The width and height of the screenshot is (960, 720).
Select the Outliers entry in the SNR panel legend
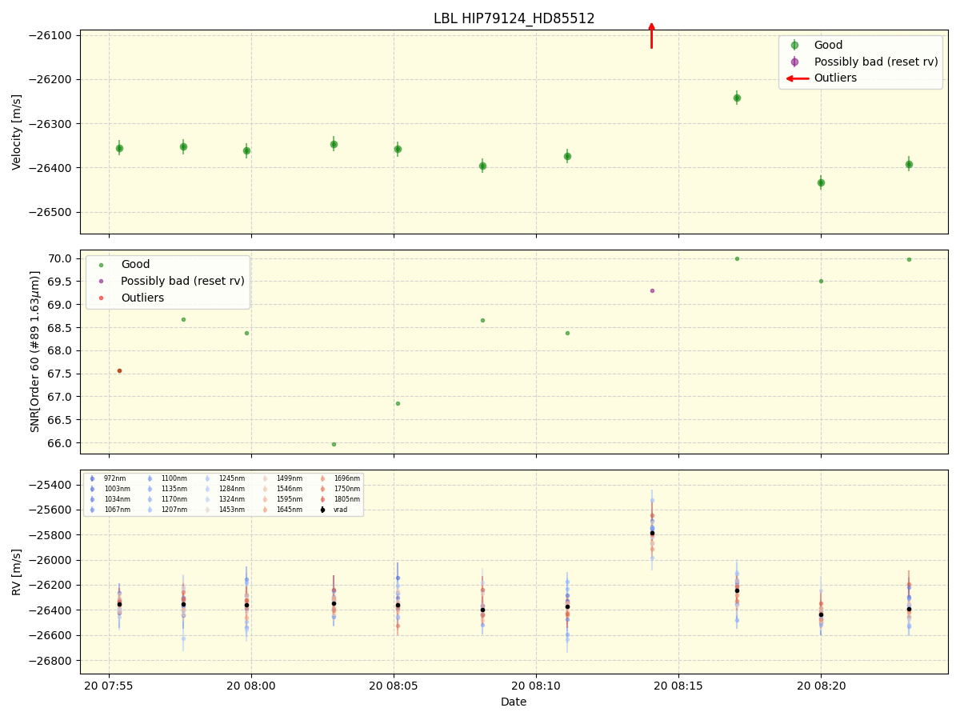142,298
